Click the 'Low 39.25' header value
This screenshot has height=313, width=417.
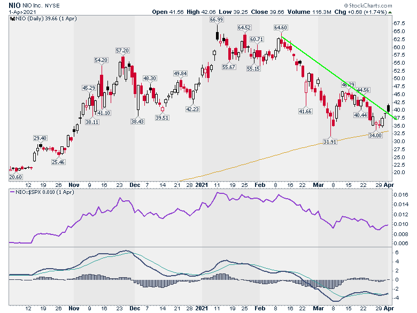pos(233,12)
